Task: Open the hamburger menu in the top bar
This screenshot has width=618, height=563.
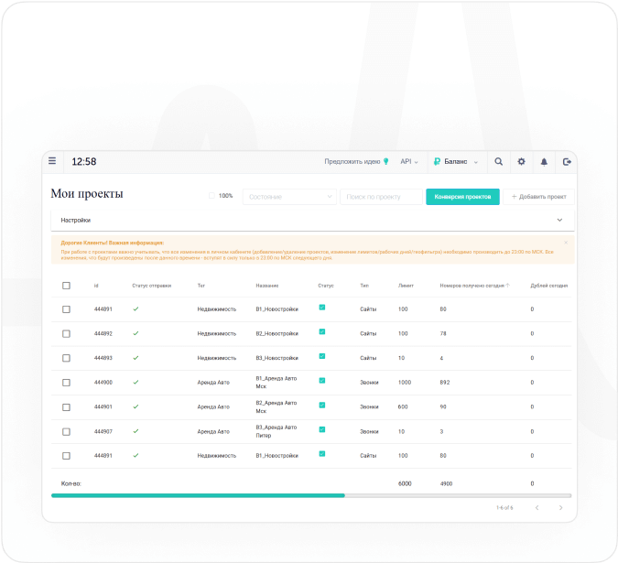Action: click(52, 161)
